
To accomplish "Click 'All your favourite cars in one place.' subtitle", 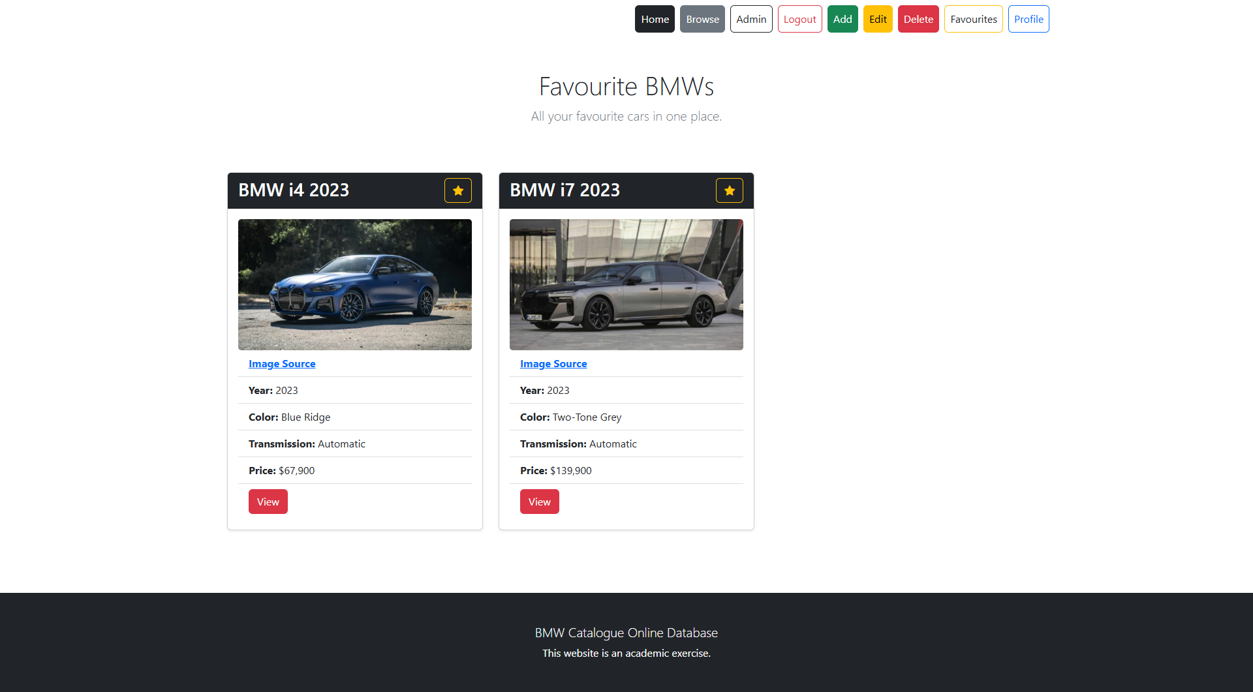I will tap(626, 116).
